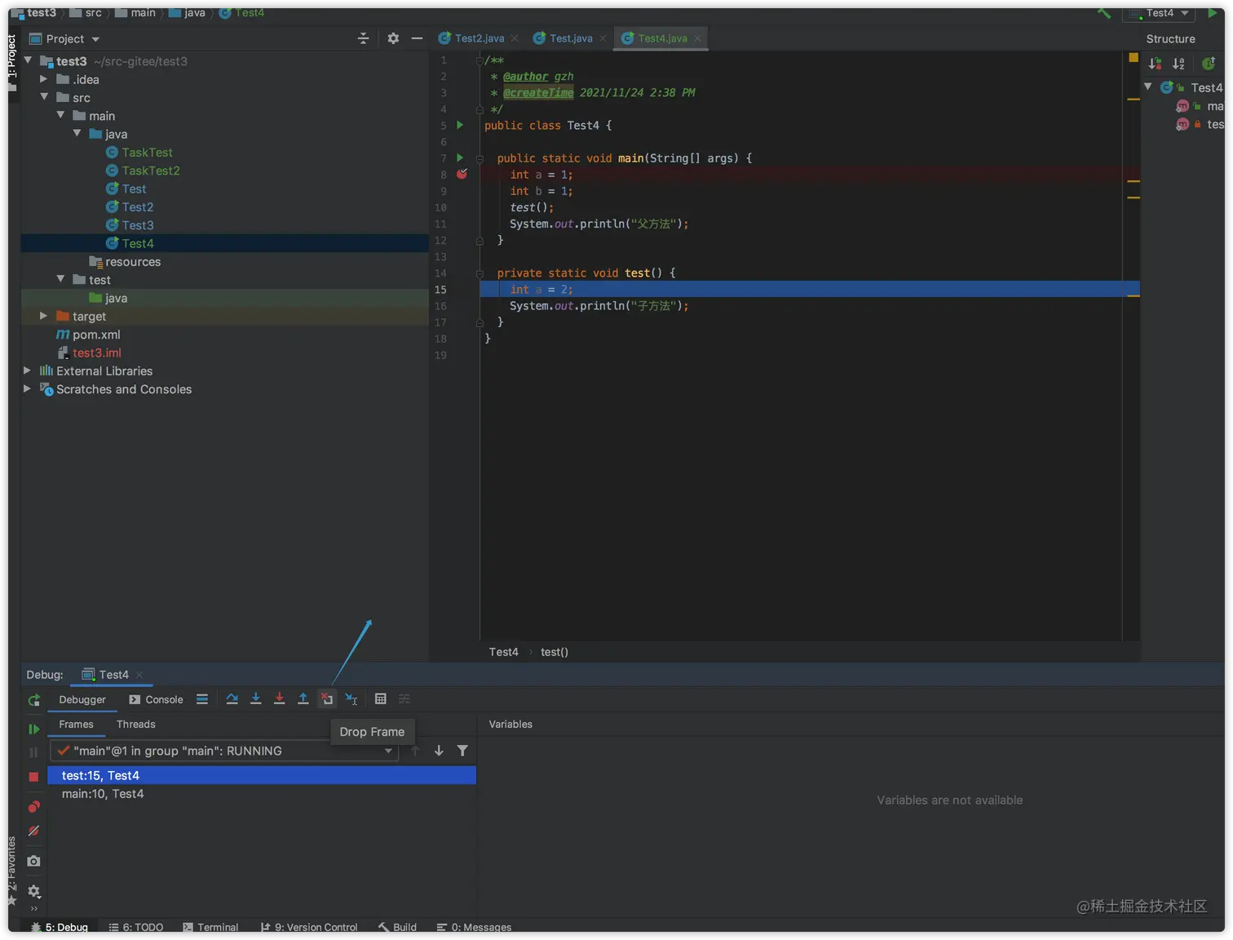This screenshot has height=940, width=1233.
Task: Open the Frames tab
Action: point(76,725)
